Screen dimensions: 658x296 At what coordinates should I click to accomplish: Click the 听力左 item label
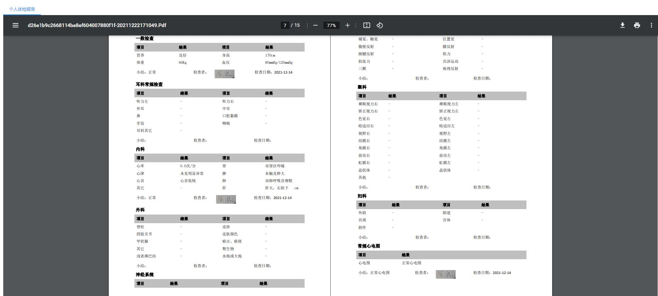coord(142,101)
